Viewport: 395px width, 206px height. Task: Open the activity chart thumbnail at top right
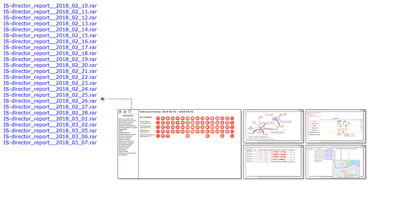click(x=336, y=126)
